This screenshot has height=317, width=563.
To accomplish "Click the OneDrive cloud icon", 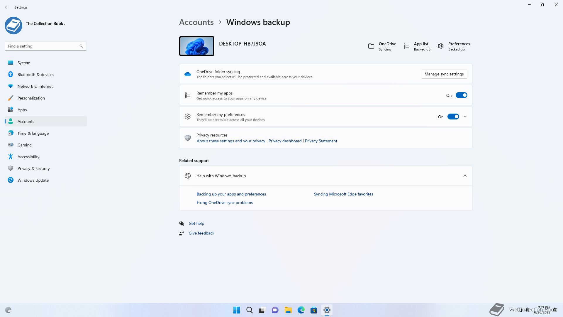I will (188, 74).
